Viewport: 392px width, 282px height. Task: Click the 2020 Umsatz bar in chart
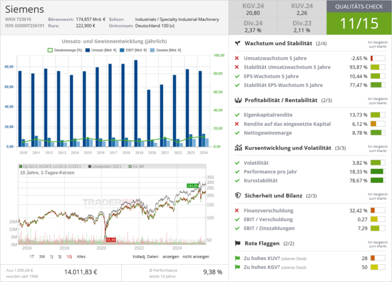(149, 118)
